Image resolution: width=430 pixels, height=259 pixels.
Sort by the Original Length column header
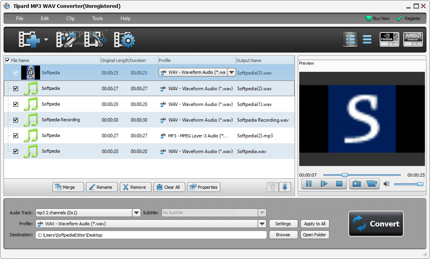point(115,60)
